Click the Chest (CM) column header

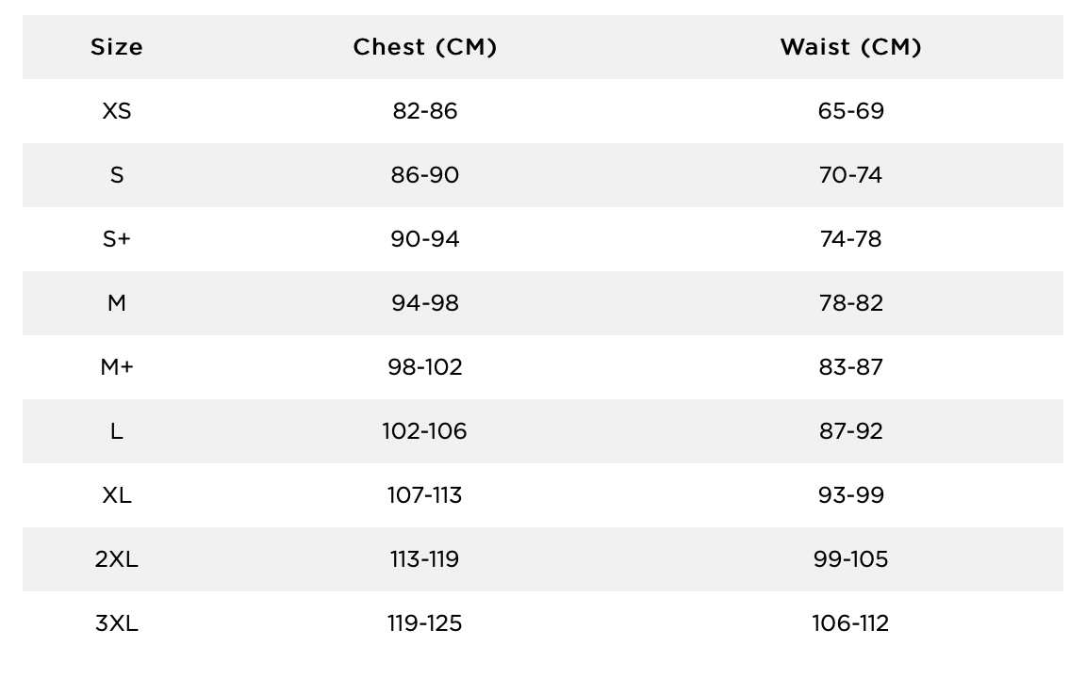pos(424,47)
